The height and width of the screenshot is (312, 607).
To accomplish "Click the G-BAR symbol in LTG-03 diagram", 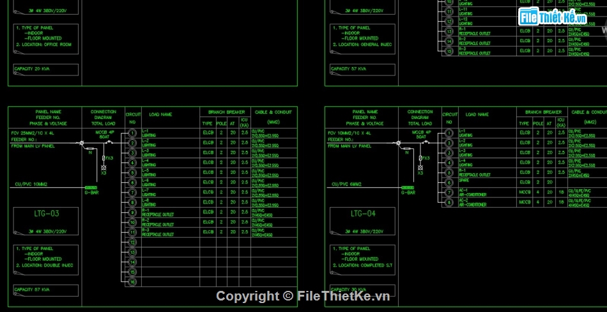I will [91, 187].
